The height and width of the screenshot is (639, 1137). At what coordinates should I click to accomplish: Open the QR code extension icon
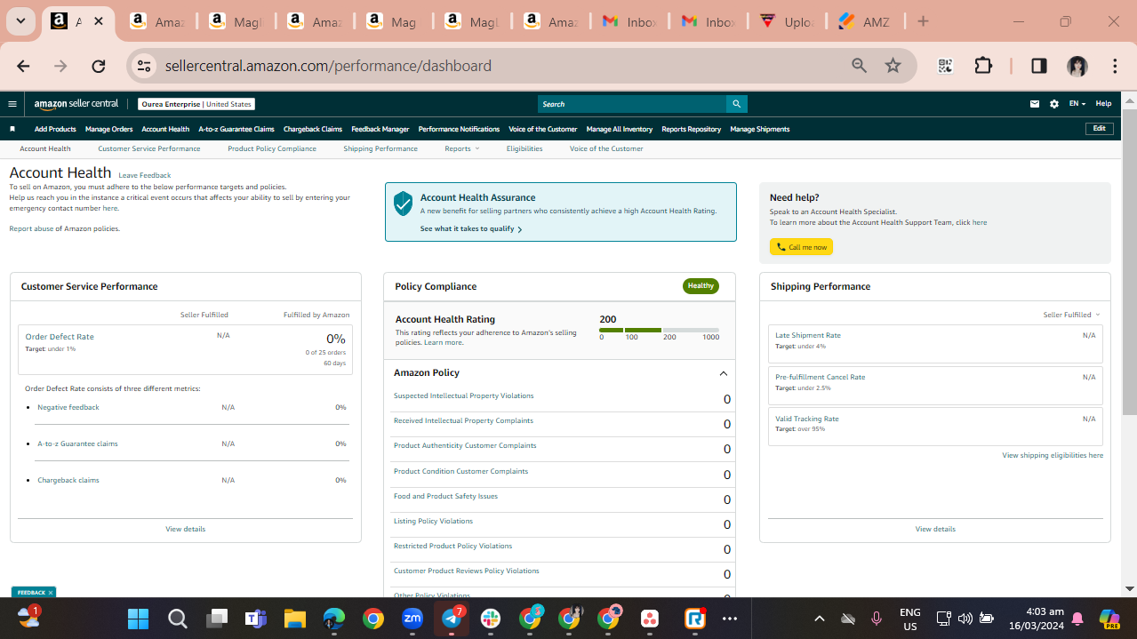tap(945, 66)
